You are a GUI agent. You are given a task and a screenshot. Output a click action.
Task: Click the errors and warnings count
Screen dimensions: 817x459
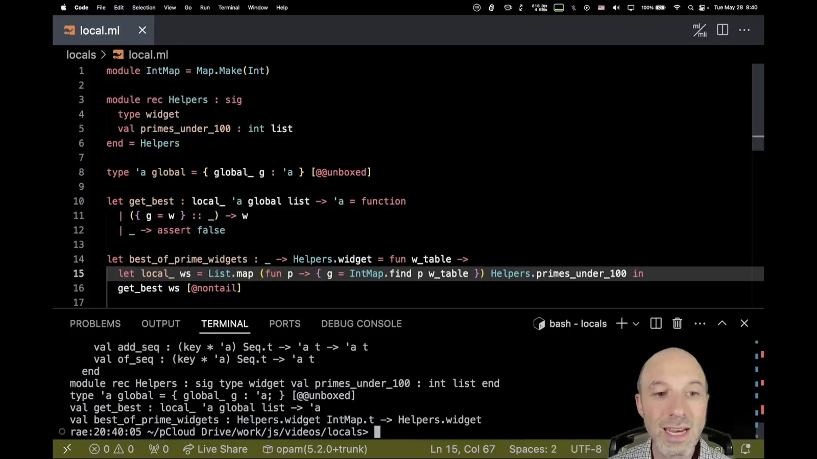tap(111, 449)
